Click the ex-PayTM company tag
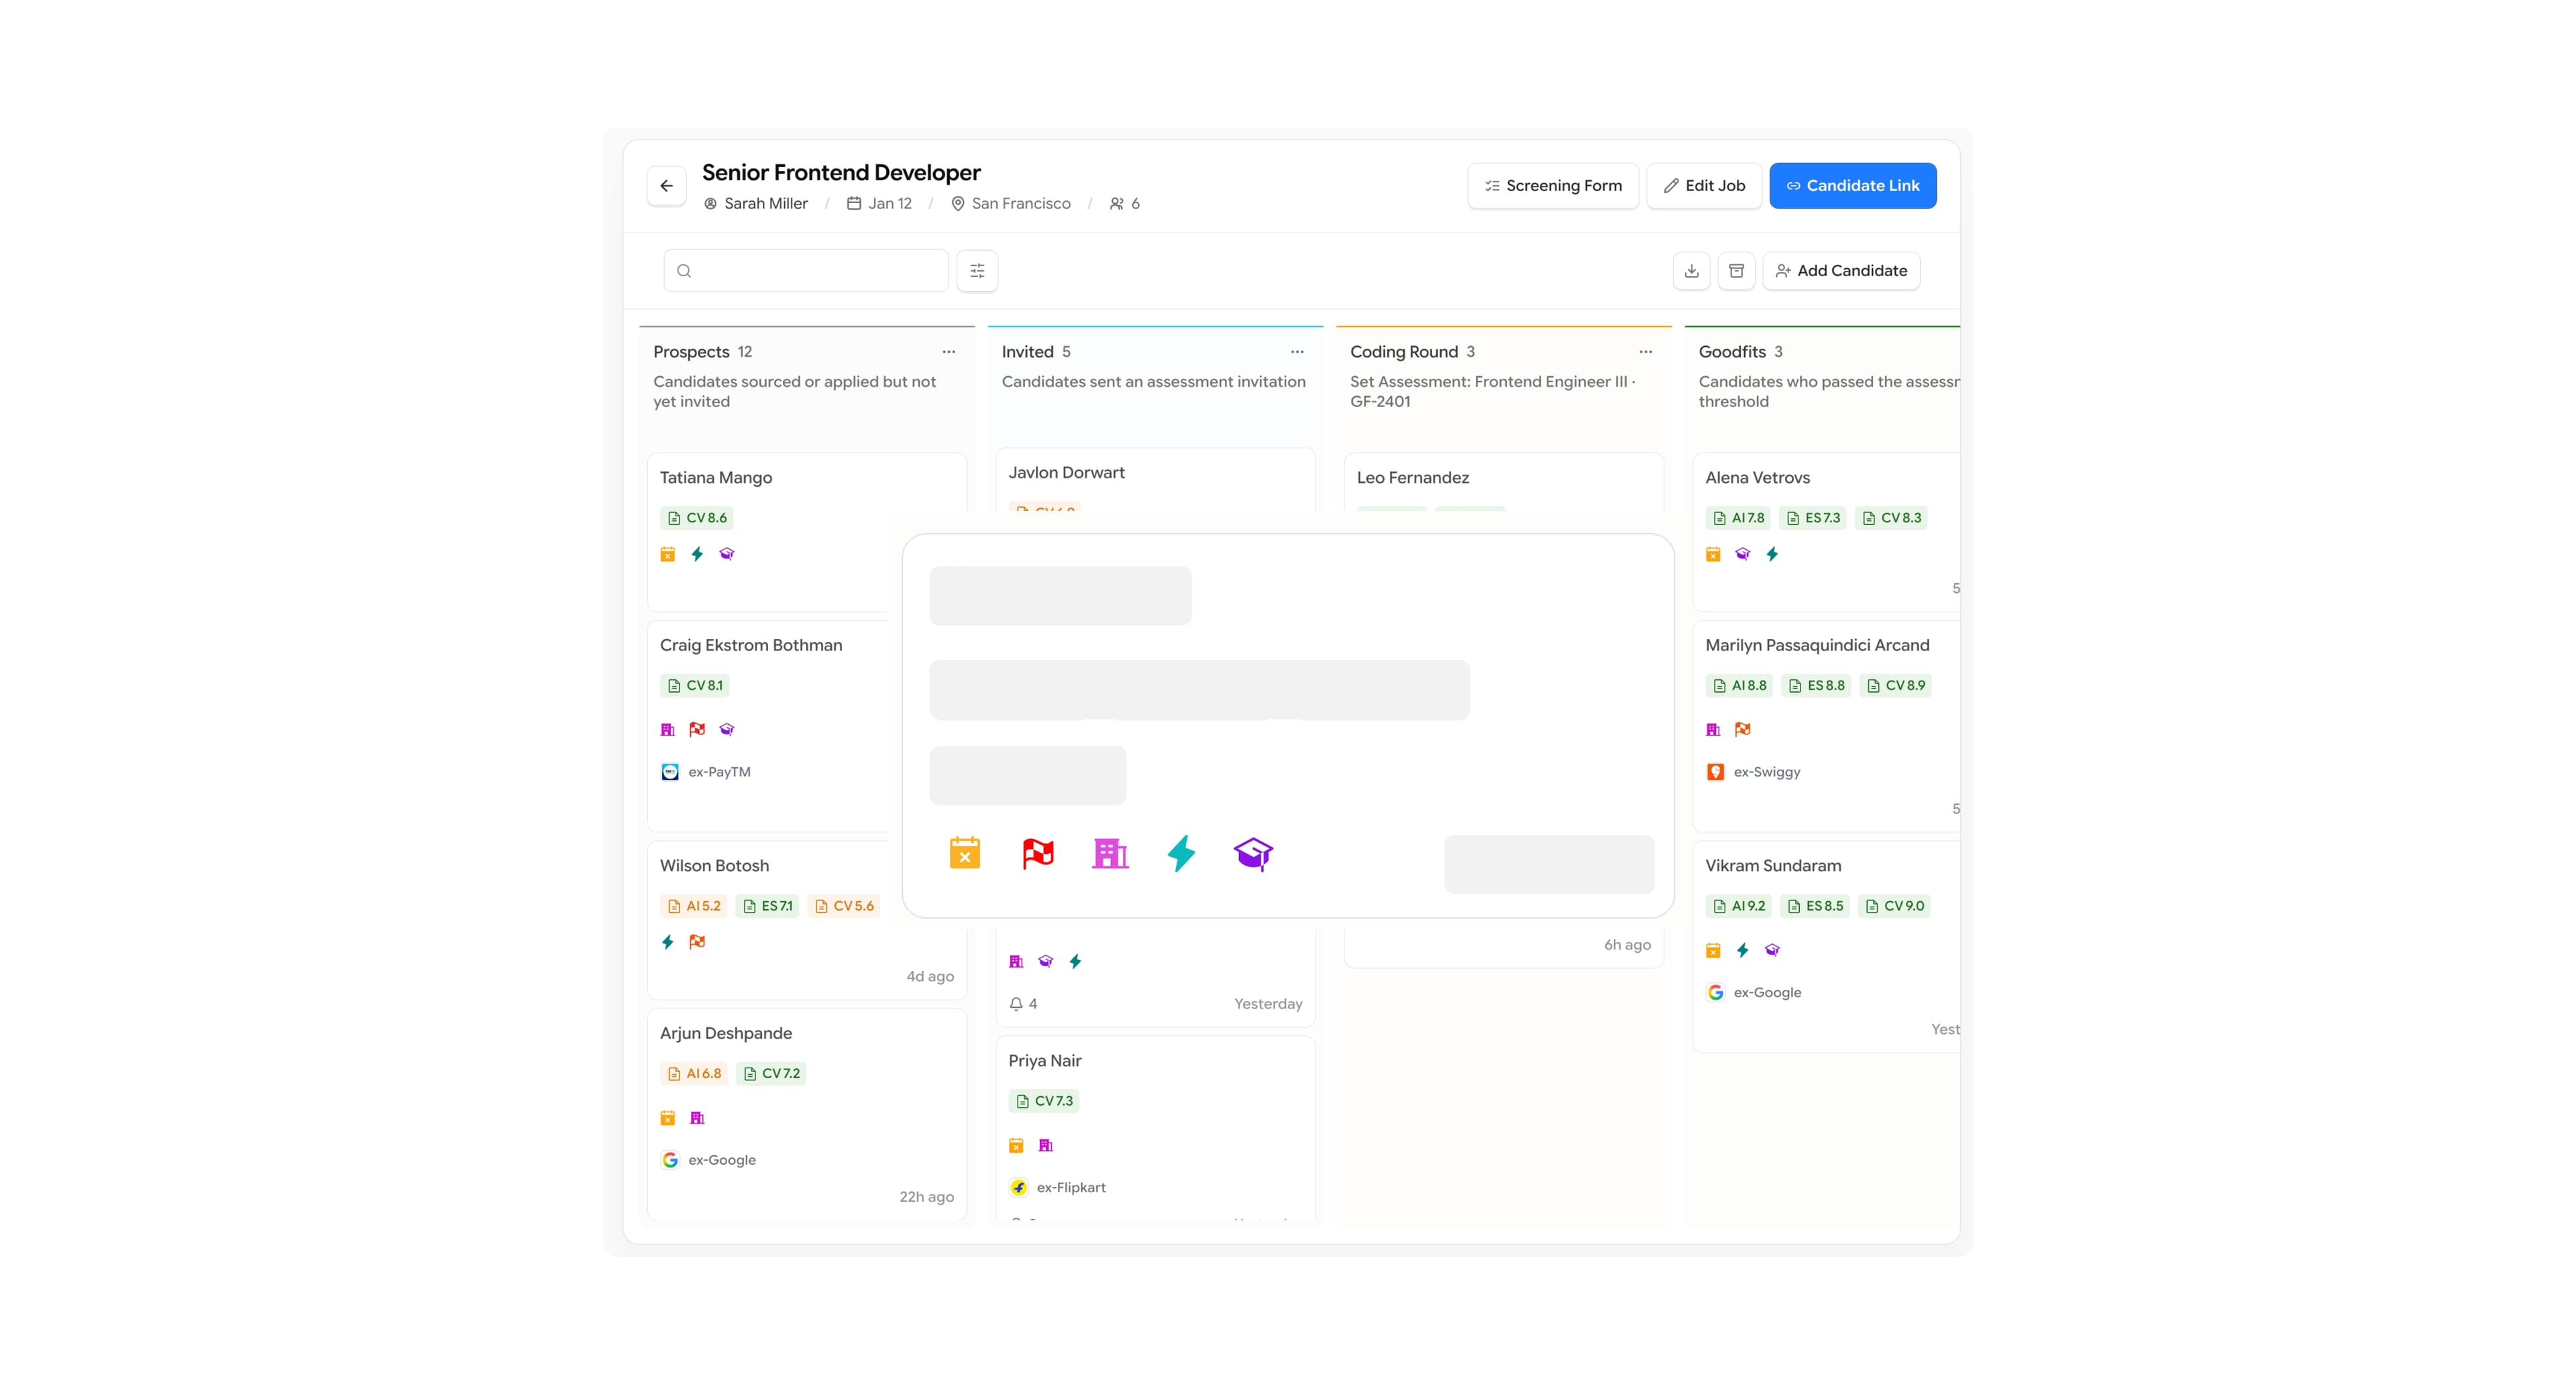 (706, 771)
